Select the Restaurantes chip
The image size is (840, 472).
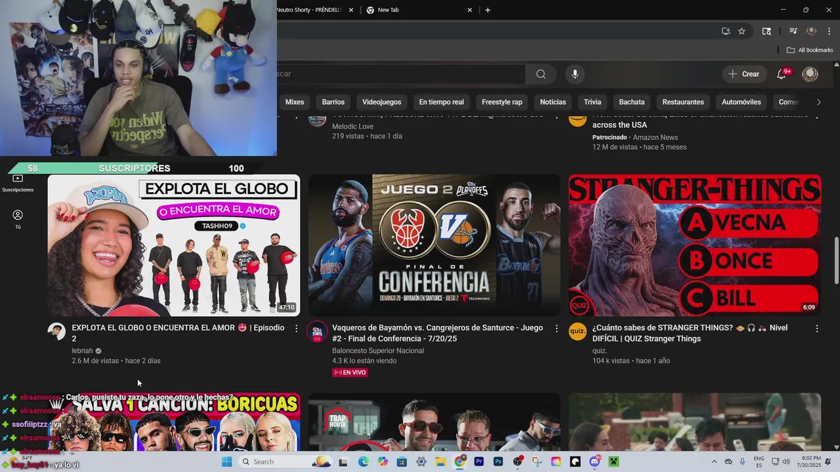point(683,102)
